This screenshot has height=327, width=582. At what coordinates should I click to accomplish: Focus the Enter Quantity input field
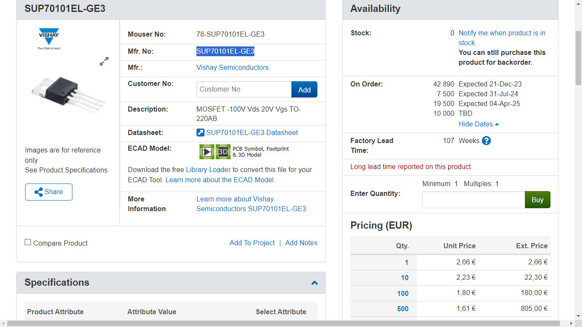[473, 200]
